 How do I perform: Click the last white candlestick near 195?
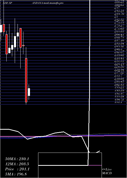(29, 92)
